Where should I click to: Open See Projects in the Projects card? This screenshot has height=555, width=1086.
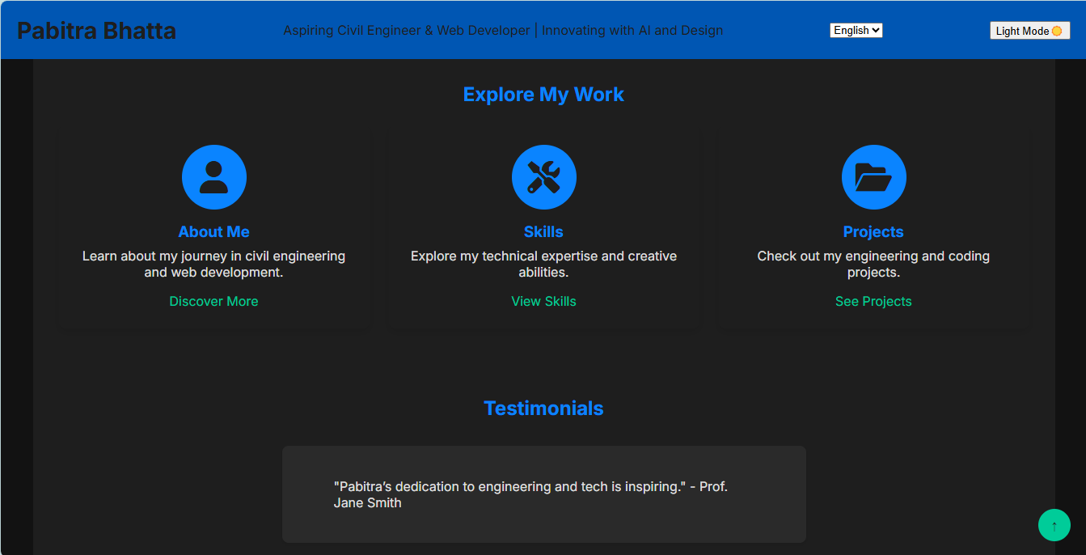pos(873,301)
